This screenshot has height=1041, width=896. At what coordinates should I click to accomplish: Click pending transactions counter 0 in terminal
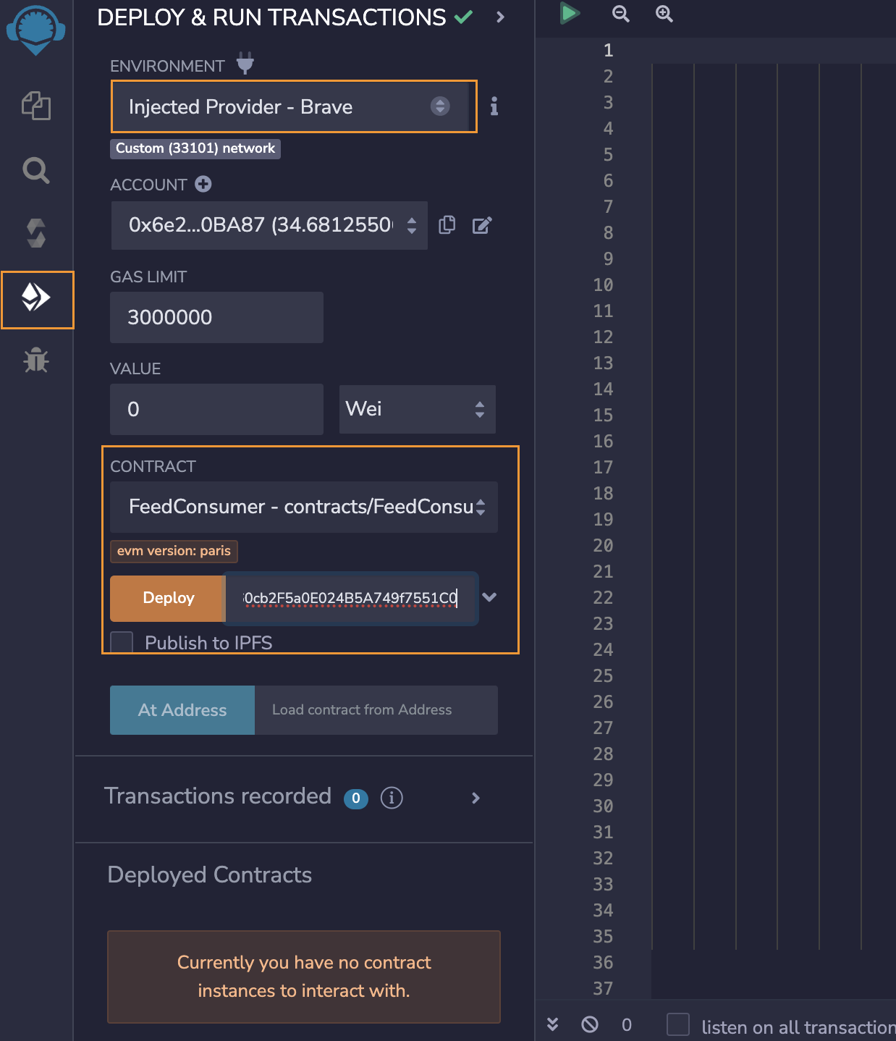tap(627, 1024)
